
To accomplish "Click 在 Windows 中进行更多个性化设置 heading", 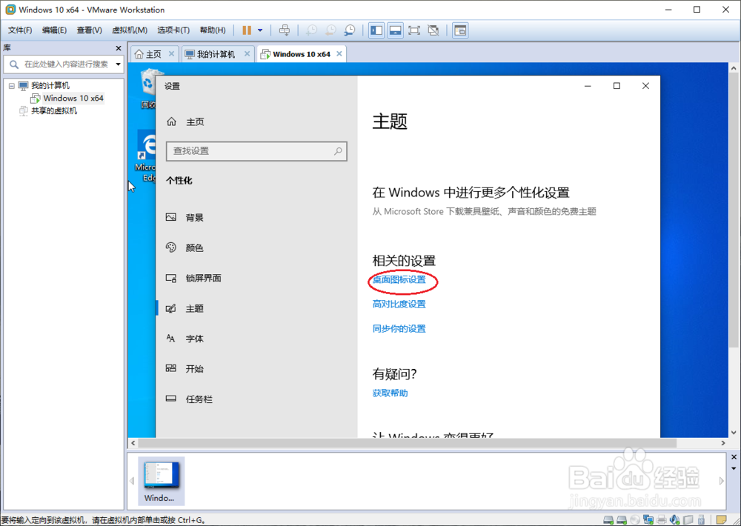I will (x=471, y=193).
